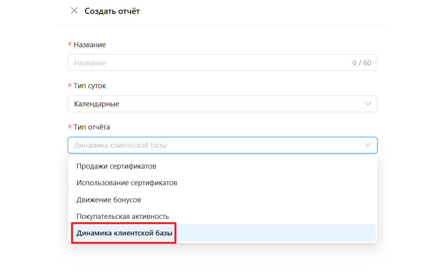The image size is (441, 278).
Task: Click the Календарные selected value
Action: pyautogui.click(x=97, y=104)
